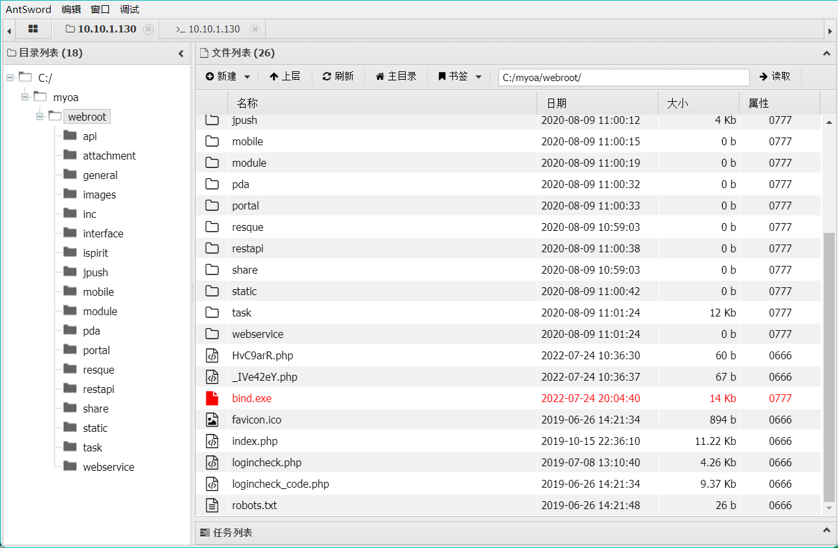The image size is (838, 548).
Task: Sort by 大小 column header
Action: [x=699, y=103]
